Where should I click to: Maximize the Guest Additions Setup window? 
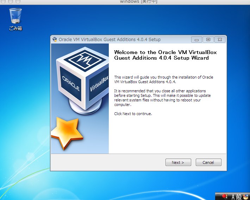pyautogui.click(x=208, y=40)
